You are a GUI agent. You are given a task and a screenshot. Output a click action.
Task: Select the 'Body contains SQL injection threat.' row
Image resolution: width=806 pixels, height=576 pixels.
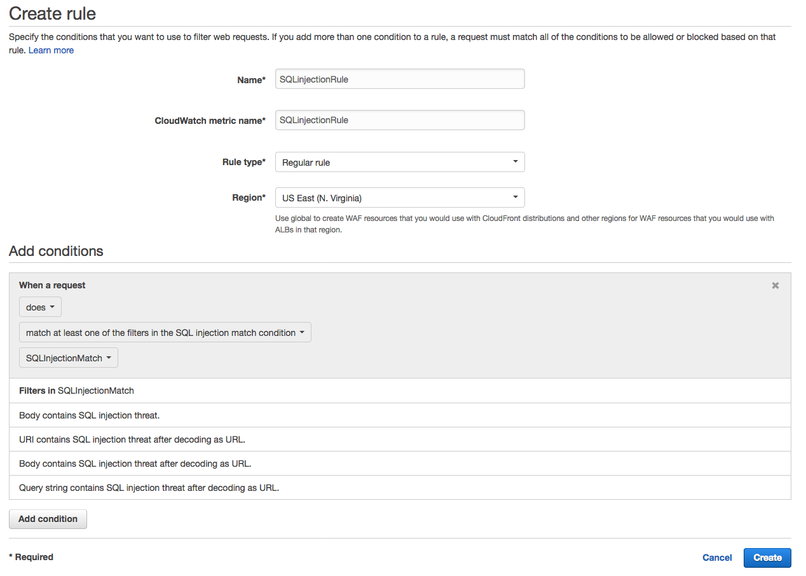[x=400, y=415]
